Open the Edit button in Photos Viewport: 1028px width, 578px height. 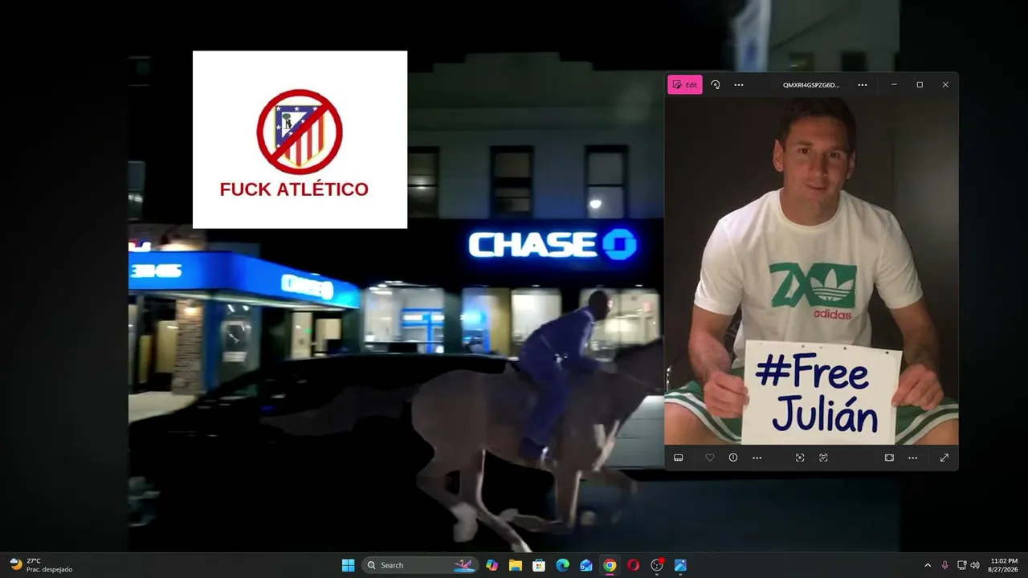(685, 84)
